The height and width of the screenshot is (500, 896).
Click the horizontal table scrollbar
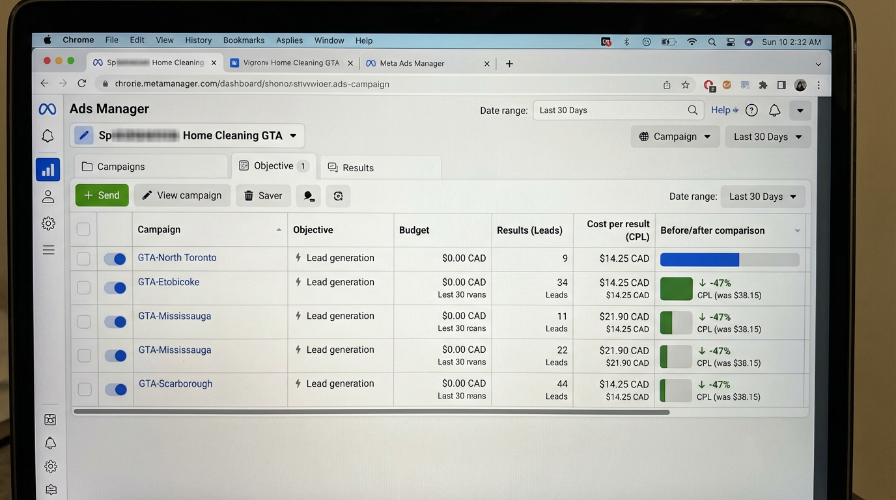(372, 412)
